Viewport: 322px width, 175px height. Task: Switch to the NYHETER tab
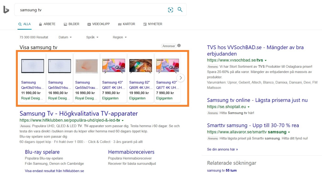coord(153,24)
